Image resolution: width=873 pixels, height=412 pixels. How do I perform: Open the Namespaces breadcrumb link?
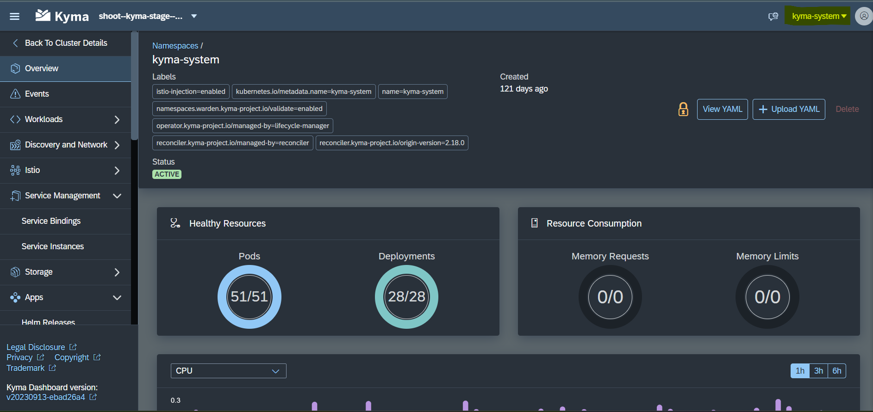[x=175, y=46]
